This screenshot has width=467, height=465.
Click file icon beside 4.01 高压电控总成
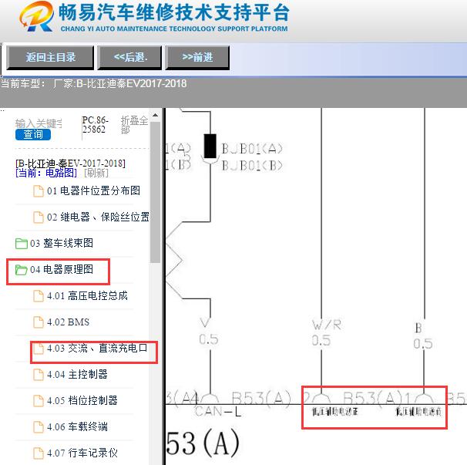[x=38, y=296]
